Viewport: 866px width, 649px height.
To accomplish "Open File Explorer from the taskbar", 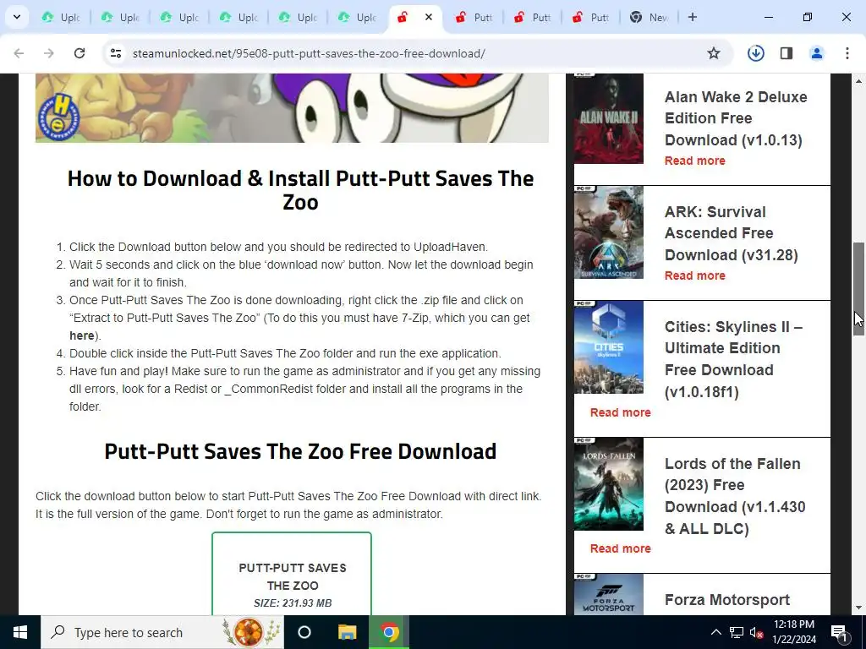I will point(347,632).
